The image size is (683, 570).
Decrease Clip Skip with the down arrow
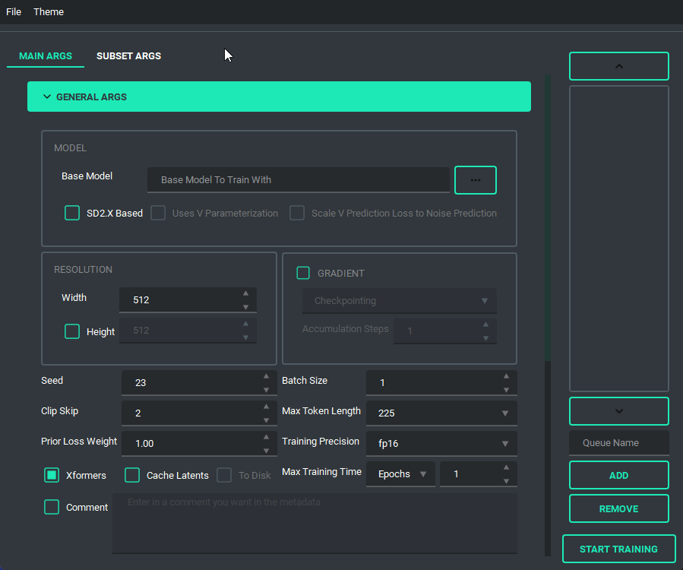(266, 420)
